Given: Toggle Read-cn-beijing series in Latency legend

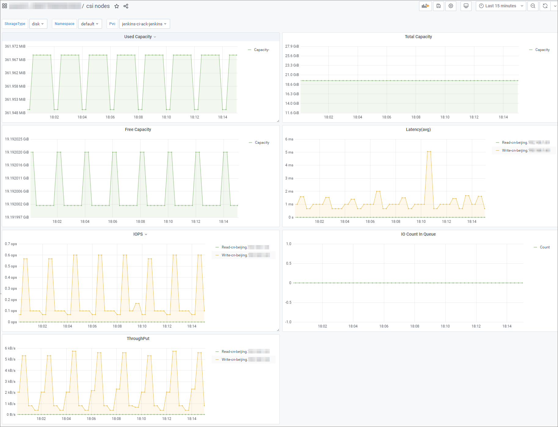Looking at the screenshot, I should 526,143.
